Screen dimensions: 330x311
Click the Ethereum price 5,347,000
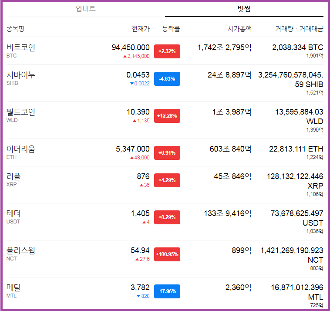pyautogui.click(x=133, y=149)
